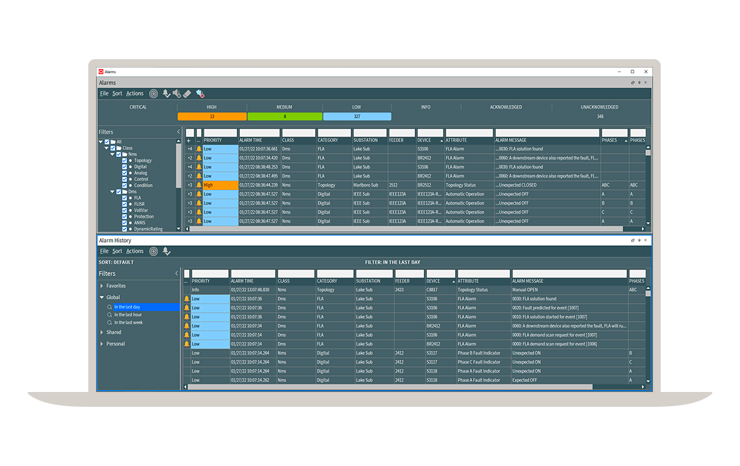Click filter input above PRIORITY column in Alarms
740x466 pixels.
tap(220, 133)
